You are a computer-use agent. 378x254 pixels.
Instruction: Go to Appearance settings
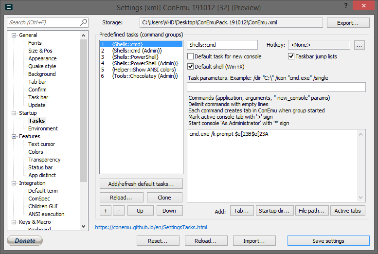tap(42, 58)
